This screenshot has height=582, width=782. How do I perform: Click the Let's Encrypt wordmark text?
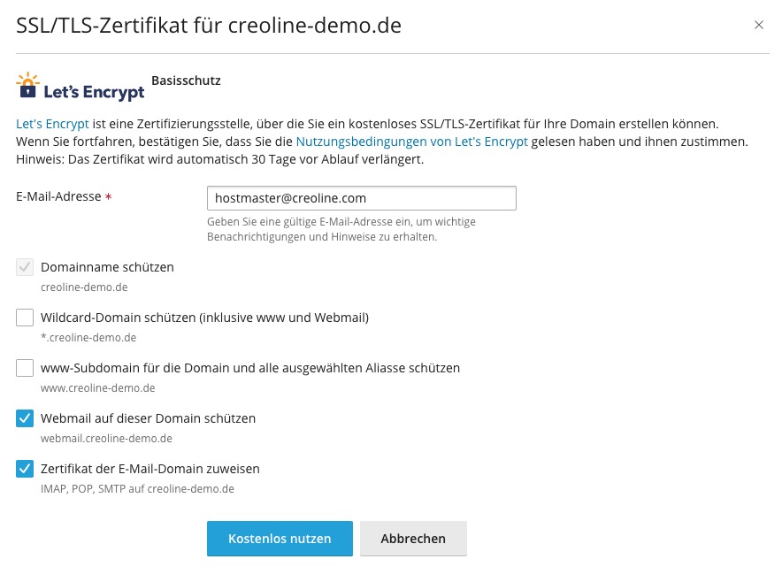click(95, 92)
